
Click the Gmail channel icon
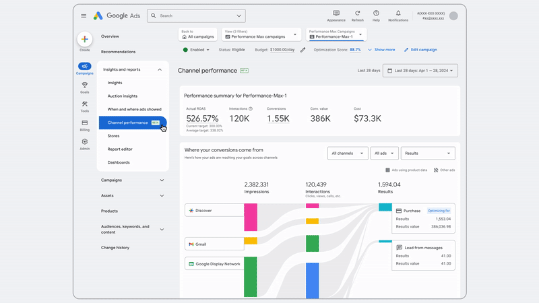tap(191, 244)
